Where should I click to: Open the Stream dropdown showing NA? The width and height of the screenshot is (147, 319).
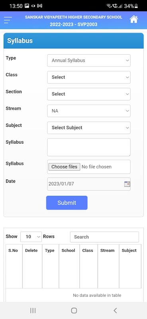click(89, 111)
